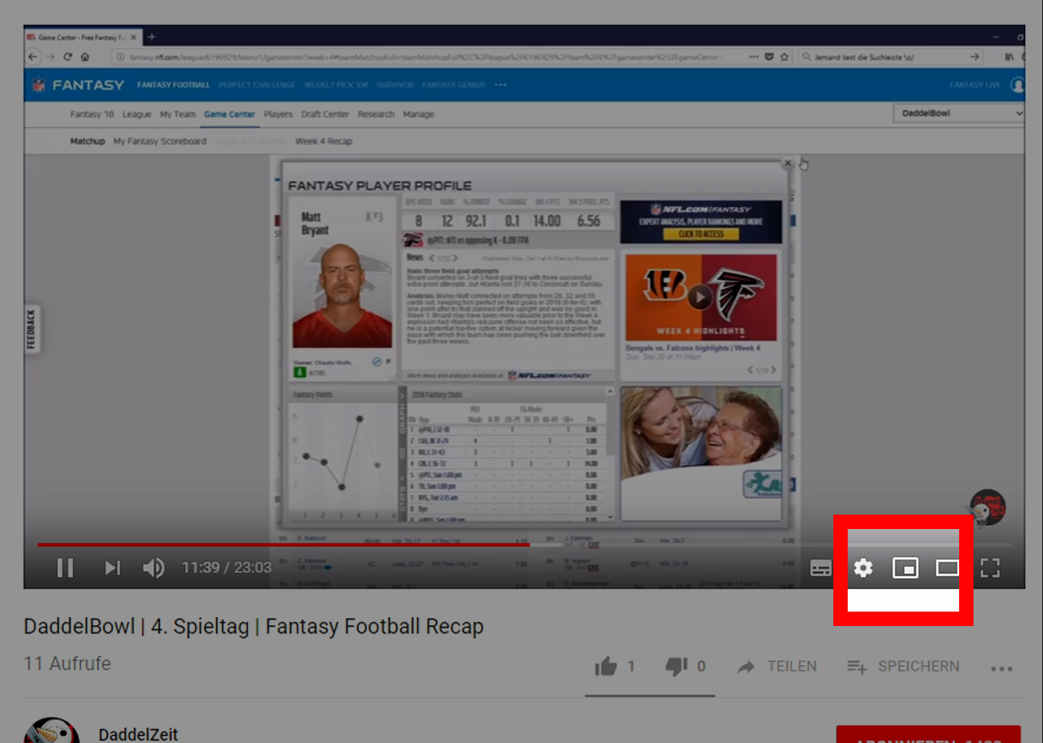This screenshot has height=743, width=1043.
Task: Toggle subtitles on the video
Action: click(x=820, y=568)
